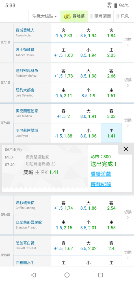Click pitcher name Joe Ryan
The image size is (134, 284).
point(22,136)
